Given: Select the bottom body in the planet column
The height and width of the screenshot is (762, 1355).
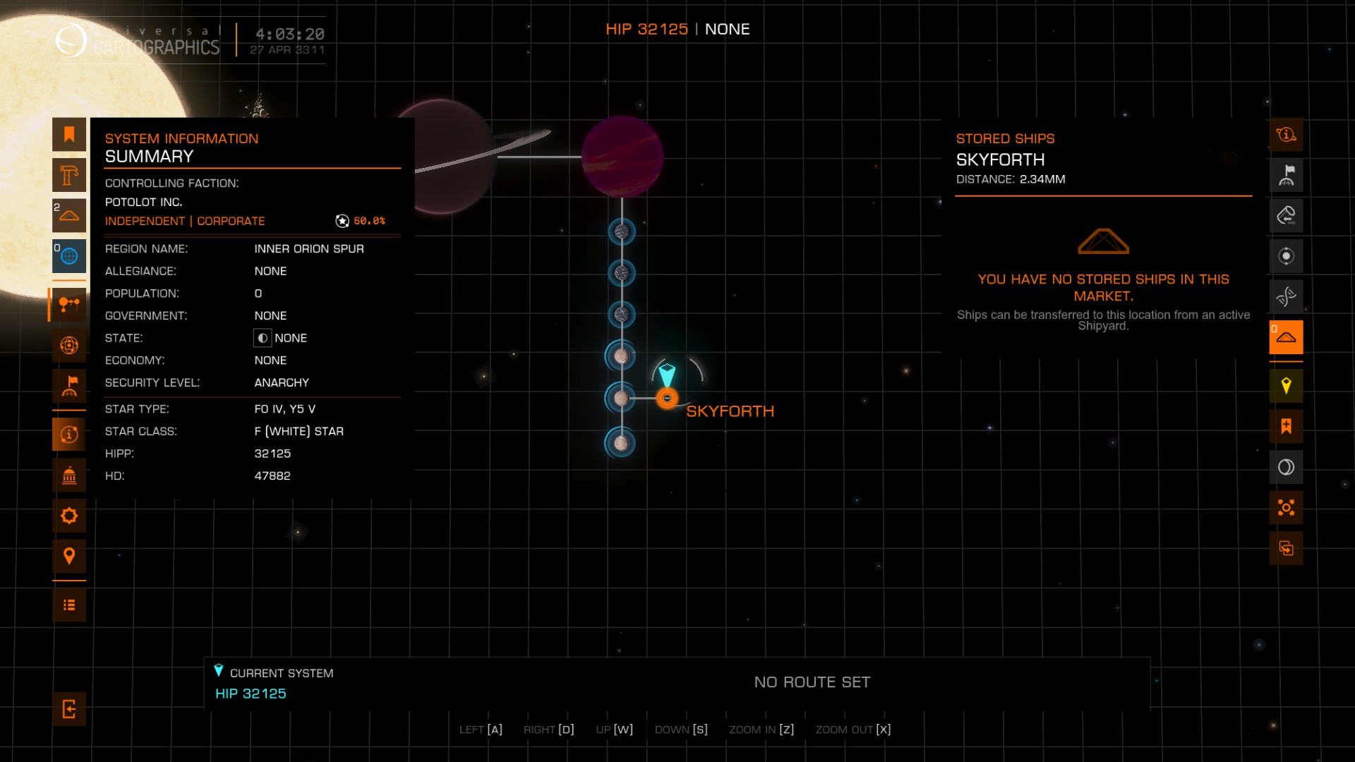Looking at the screenshot, I should (x=621, y=443).
